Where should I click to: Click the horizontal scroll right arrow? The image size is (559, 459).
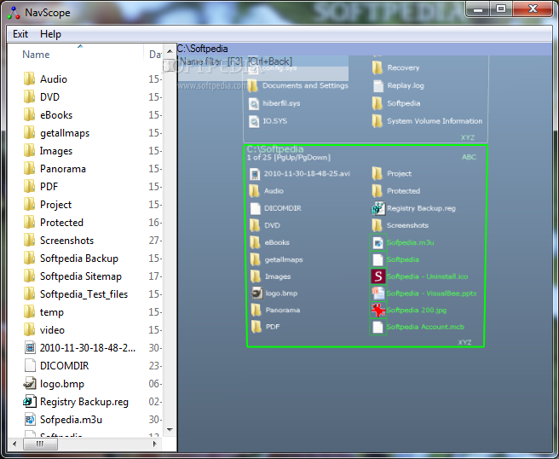click(x=154, y=444)
